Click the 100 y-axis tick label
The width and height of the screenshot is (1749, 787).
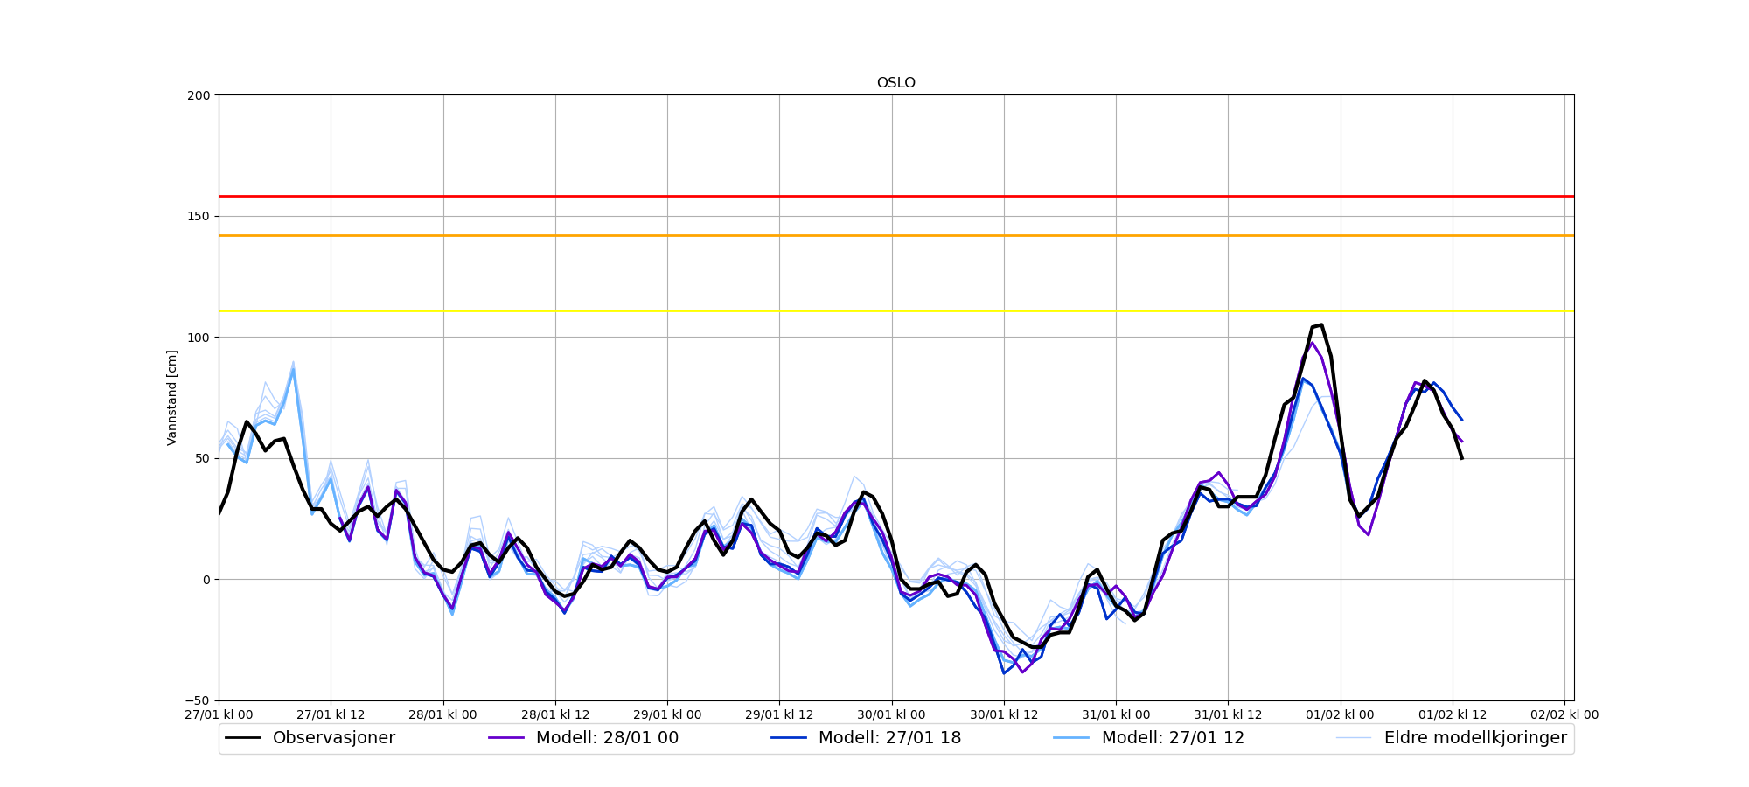(x=199, y=338)
